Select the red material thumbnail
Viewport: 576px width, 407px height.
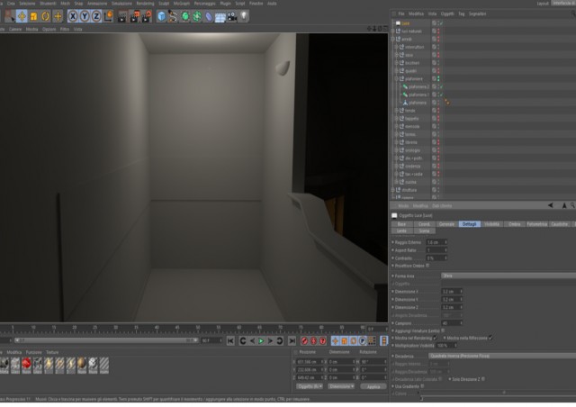click(26, 365)
